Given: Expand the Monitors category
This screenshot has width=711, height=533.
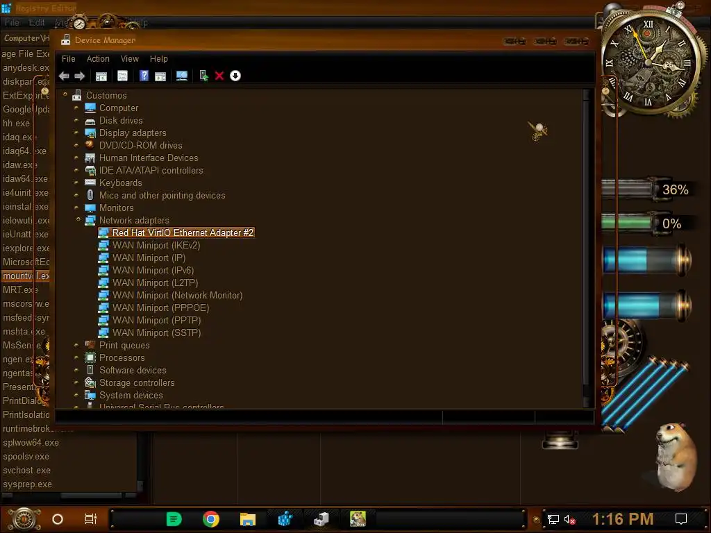Looking at the screenshot, I should [76, 207].
